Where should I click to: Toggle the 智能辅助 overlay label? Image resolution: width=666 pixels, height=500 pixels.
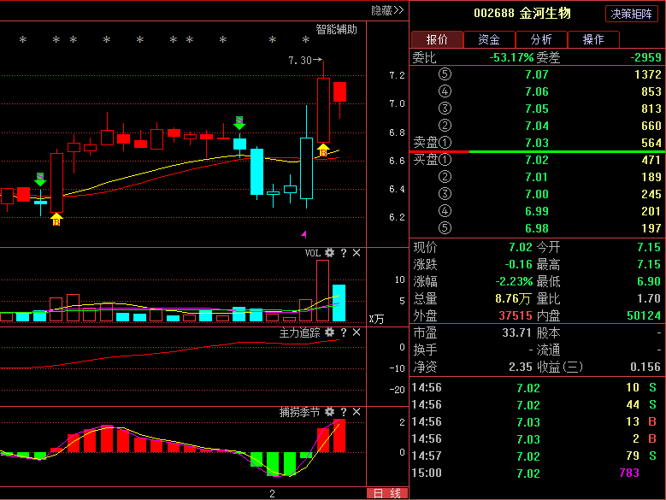pos(336,28)
